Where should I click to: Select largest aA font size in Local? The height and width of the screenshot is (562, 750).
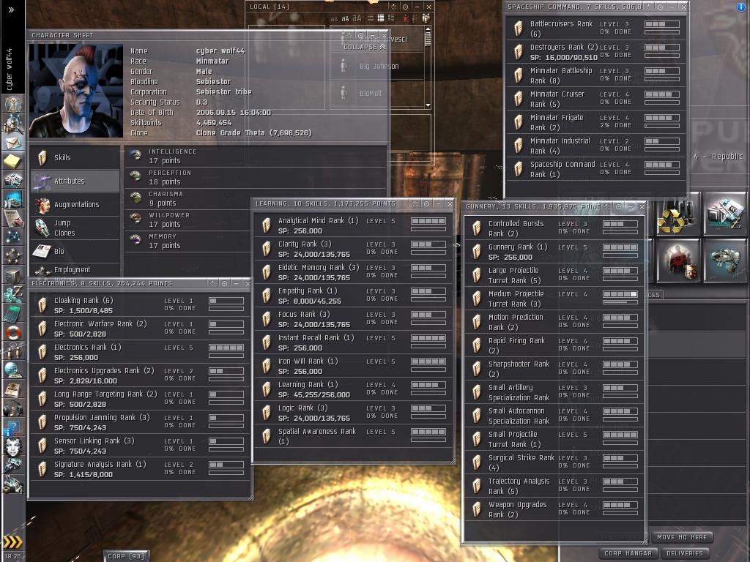357,18
